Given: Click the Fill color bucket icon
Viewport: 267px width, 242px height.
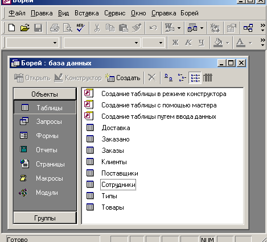Looking at the screenshot, I should [x=218, y=43].
